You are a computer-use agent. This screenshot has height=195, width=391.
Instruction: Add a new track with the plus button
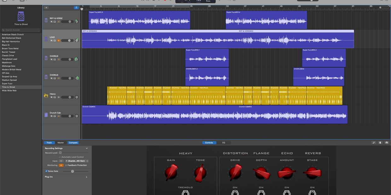click(x=46, y=7)
